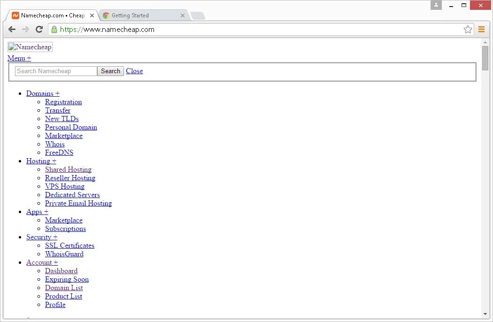This screenshot has width=493, height=322.
Task: Open Dedicated Servers link
Action: (x=72, y=195)
